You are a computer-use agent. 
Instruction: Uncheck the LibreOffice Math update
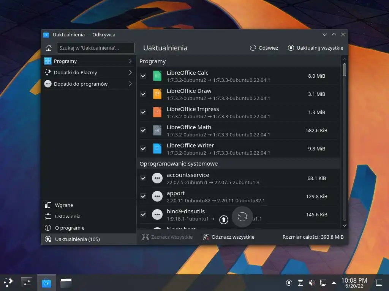pos(143,130)
